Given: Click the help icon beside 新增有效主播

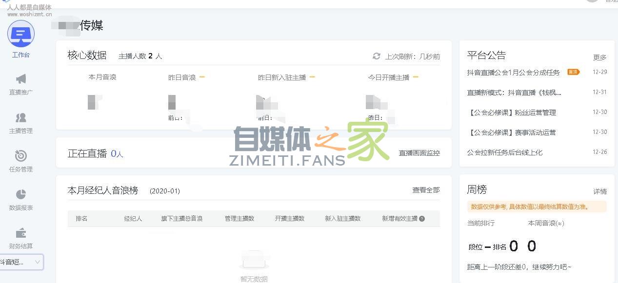Looking at the screenshot, I should coord(422,218).
